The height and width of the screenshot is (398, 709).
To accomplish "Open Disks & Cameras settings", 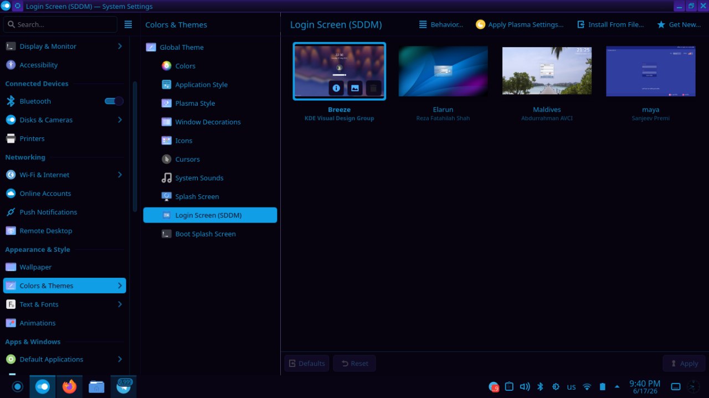I will [x=64, y=120].
